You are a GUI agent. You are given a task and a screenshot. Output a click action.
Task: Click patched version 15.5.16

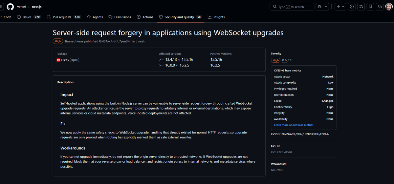click(x=216, y=60)
